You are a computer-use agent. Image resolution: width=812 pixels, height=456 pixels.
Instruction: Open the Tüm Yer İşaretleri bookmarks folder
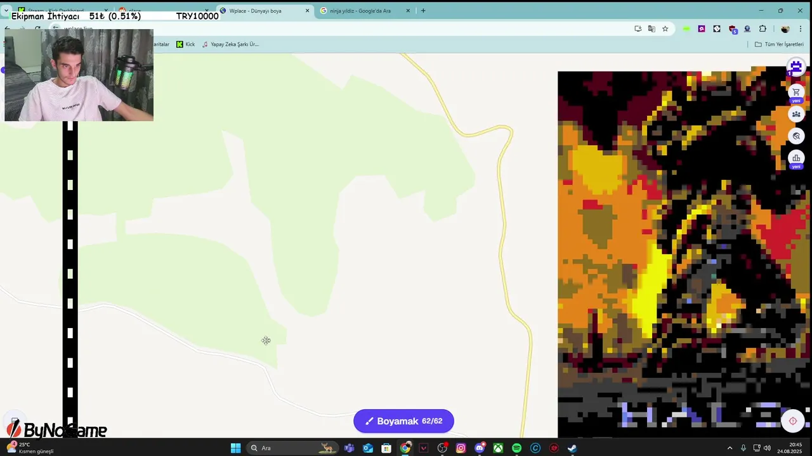click(779, 44)
